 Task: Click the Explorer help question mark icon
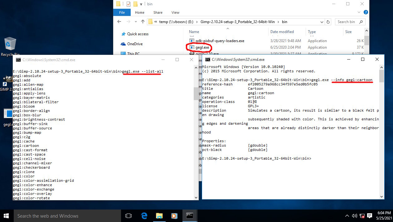[x=366, y=12]
